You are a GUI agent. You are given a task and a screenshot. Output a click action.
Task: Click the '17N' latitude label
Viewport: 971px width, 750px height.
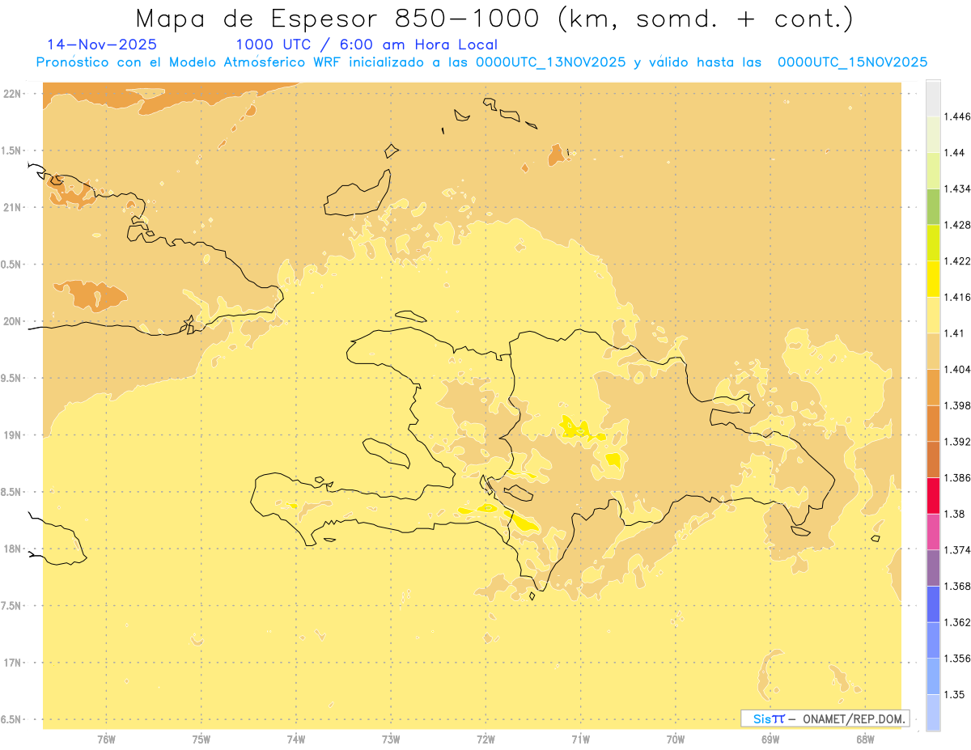[x=14, y=663]
